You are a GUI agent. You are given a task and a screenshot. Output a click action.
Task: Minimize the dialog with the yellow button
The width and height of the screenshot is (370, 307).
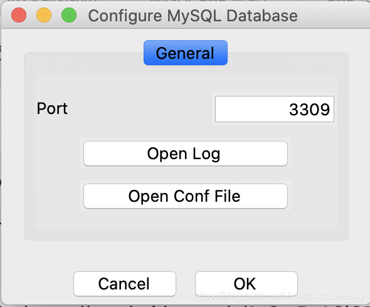click(44, 15)
